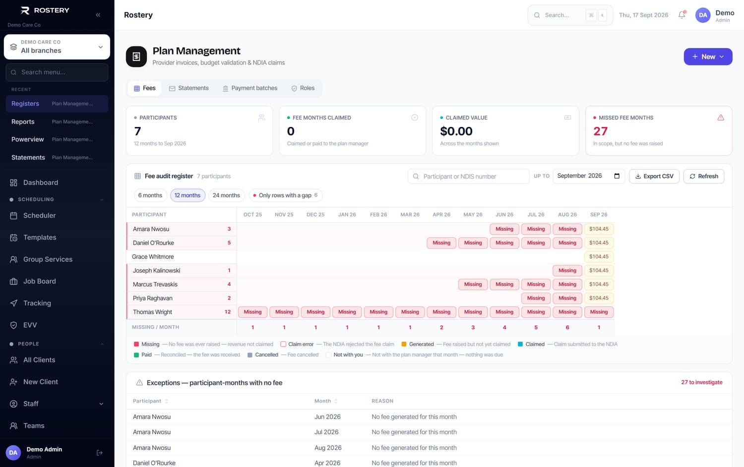
Task: Click the orange Generated legend swatch
Action: (404, 344)
